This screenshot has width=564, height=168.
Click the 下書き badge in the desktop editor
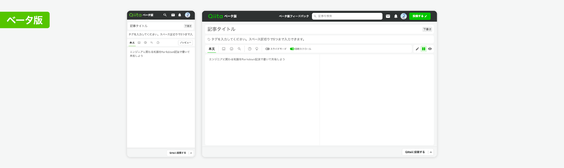point(427,29)
